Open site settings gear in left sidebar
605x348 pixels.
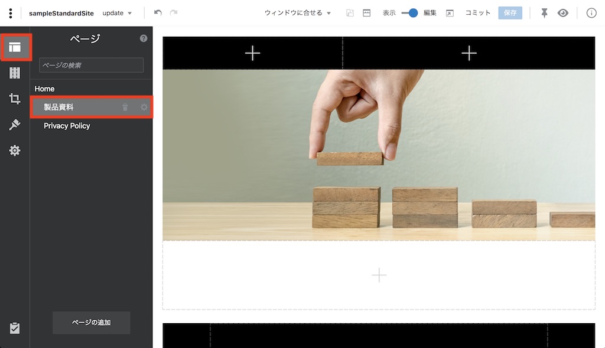[x=15, y=151]
